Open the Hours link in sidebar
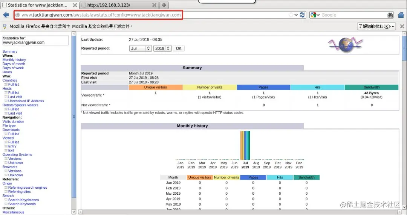The height and width of the screenshot is (215, 407). 7,72
